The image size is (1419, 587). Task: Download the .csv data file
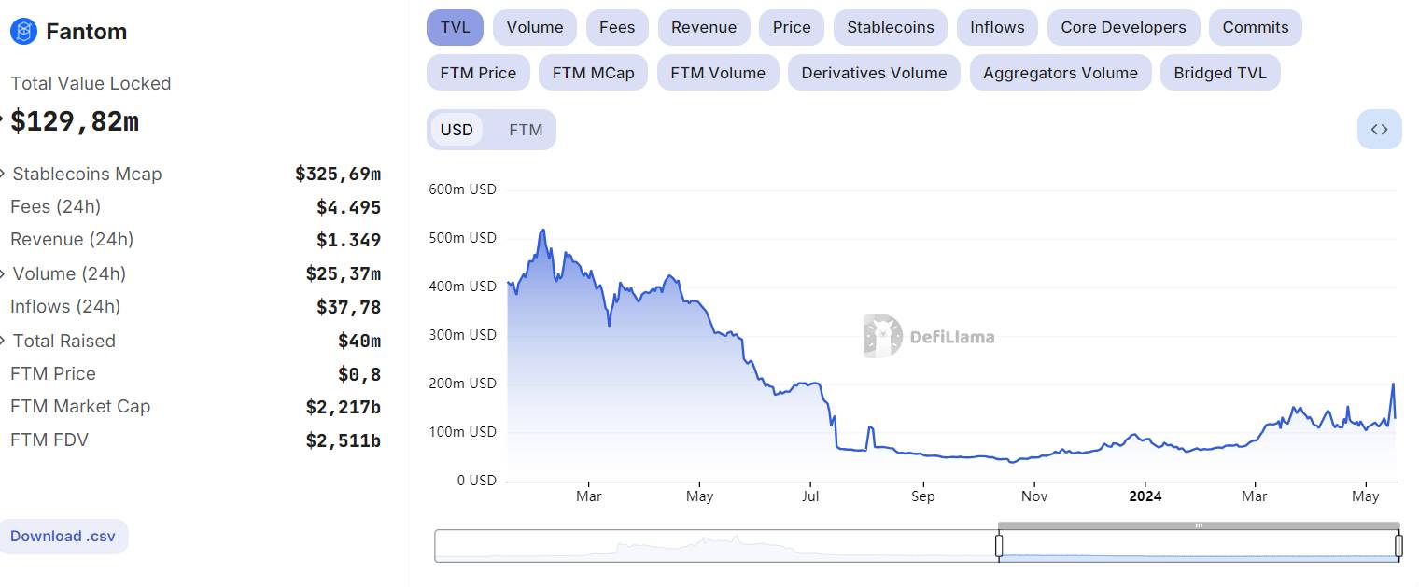(x=63, y=537)
